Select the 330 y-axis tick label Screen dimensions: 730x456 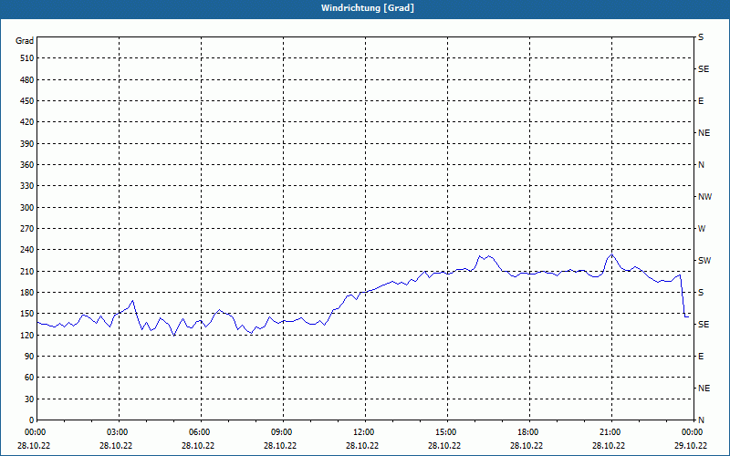pyautogui.click(x=27, y=186)
